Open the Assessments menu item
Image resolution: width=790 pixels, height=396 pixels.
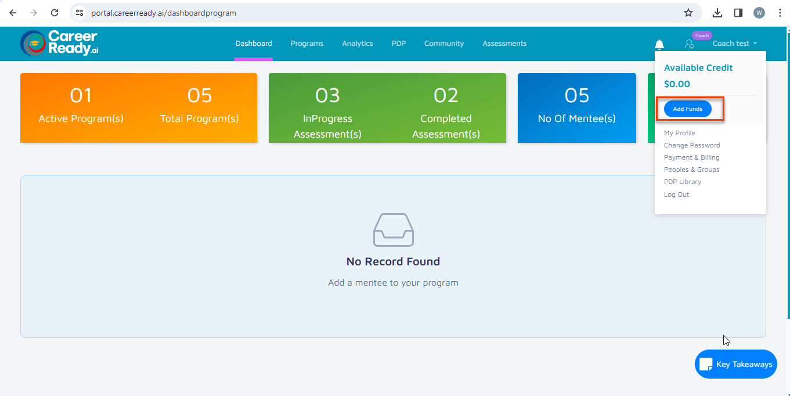[504, 43]
